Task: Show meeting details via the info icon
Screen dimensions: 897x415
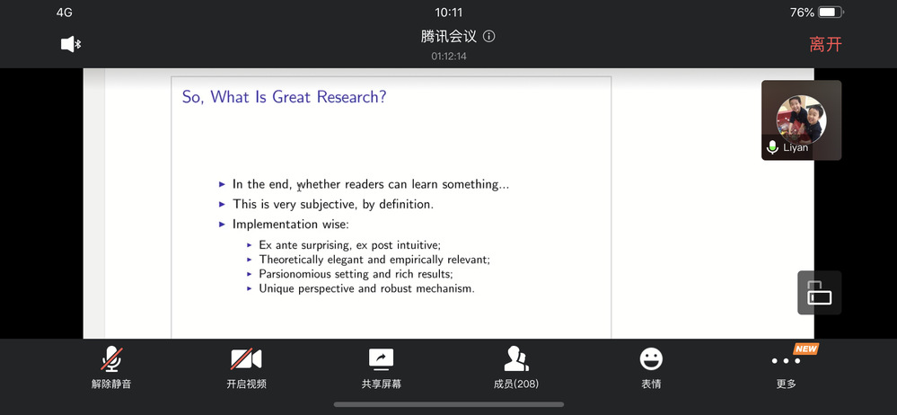Action: [x=489, y=37]
